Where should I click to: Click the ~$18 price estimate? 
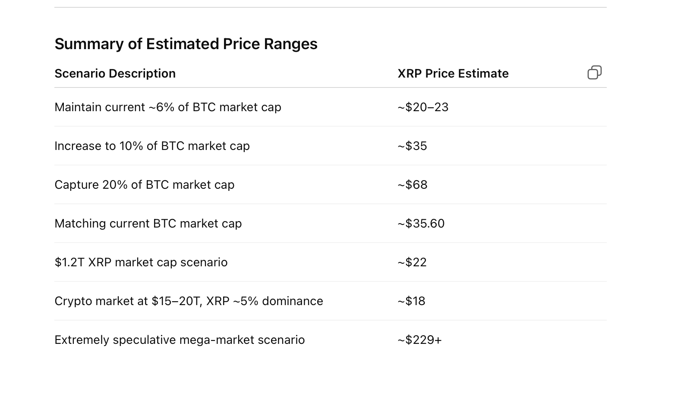[x=411, y=301]
